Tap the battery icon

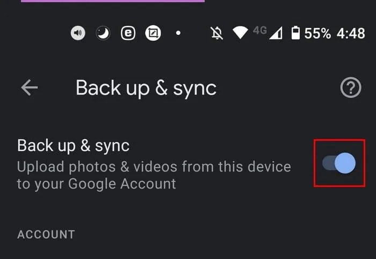click(295, 33)
